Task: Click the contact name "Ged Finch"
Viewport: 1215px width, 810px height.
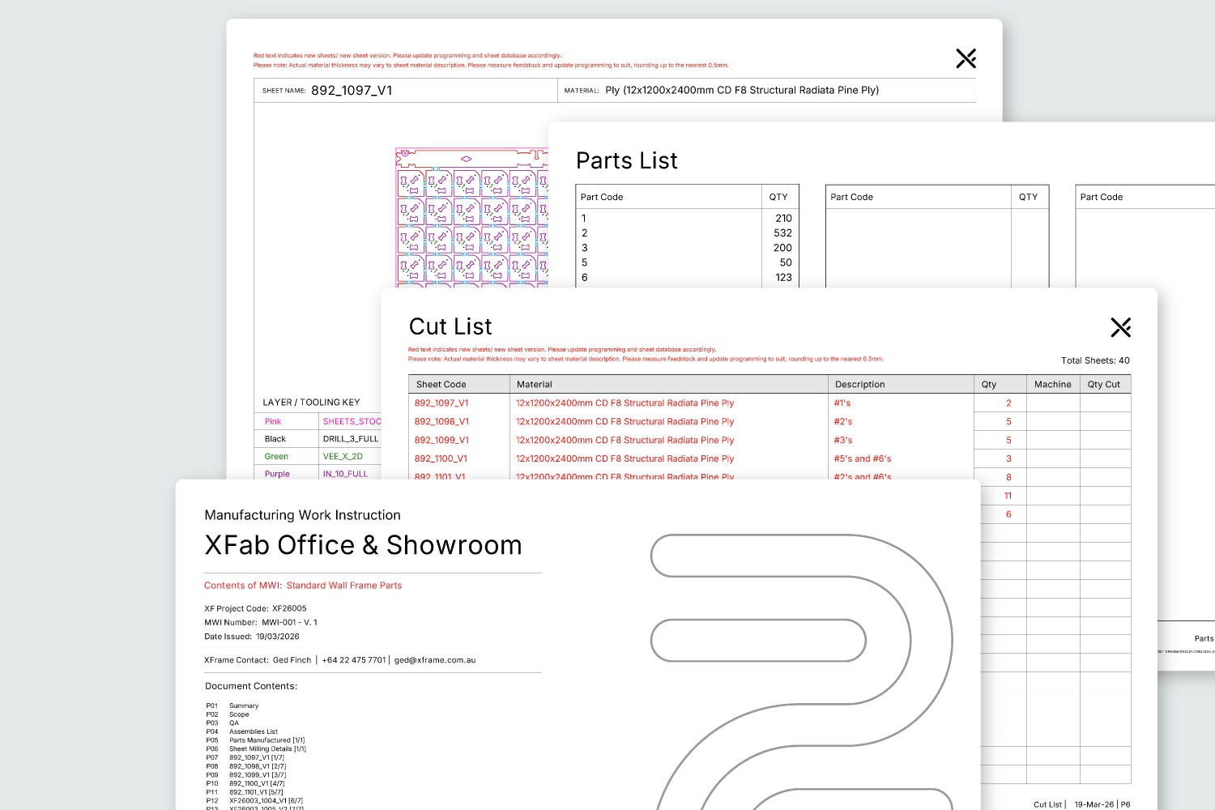Action: pyautogui.click(x=292, y=660)
